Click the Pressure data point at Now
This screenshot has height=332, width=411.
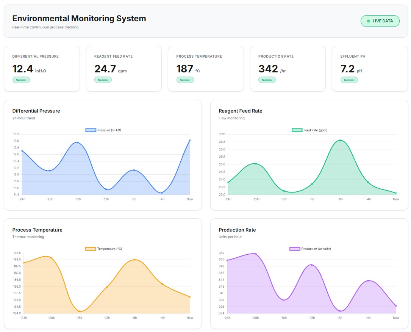pyautogui.click(x=189, y=140)
